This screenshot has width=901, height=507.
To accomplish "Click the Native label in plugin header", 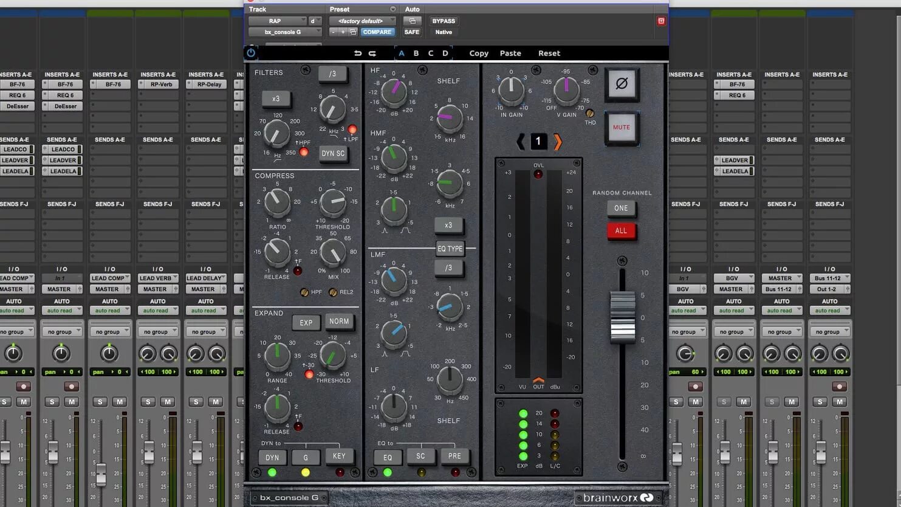I will click(444, 32).
